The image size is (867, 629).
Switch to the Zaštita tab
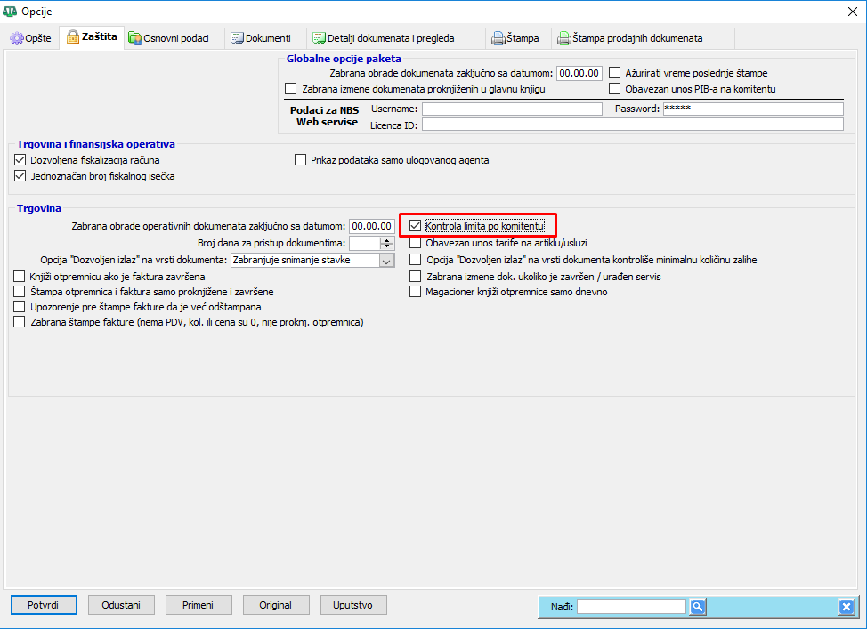pyautogui.click(x=92, y=37)
